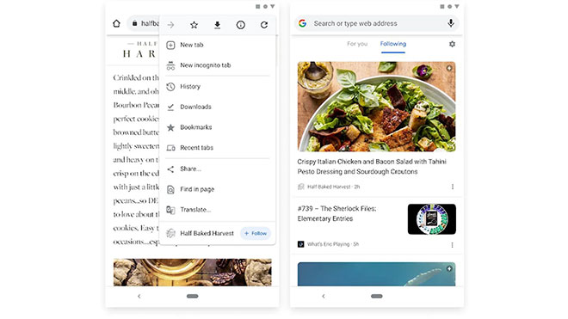Open more options for What's Eric Playing card
Image resolution: width=568 pixels, height=319 pixels.
[453, 245]
